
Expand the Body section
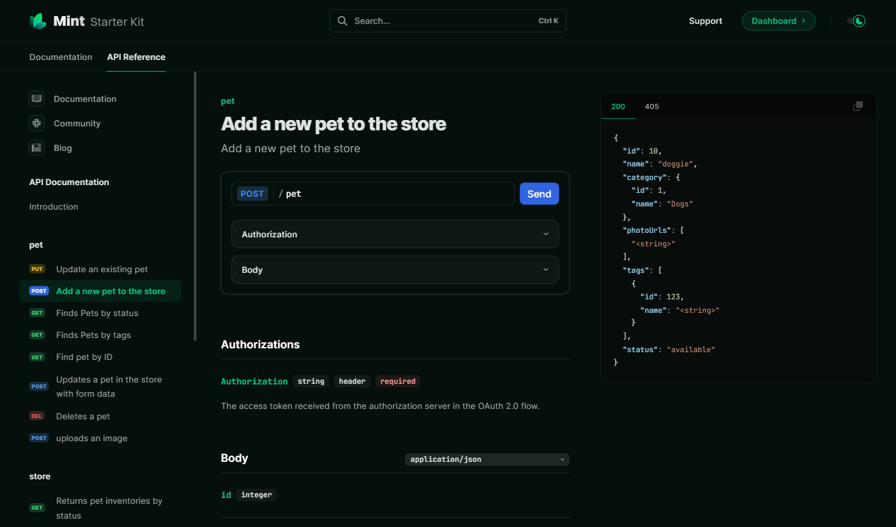[395, 270]
